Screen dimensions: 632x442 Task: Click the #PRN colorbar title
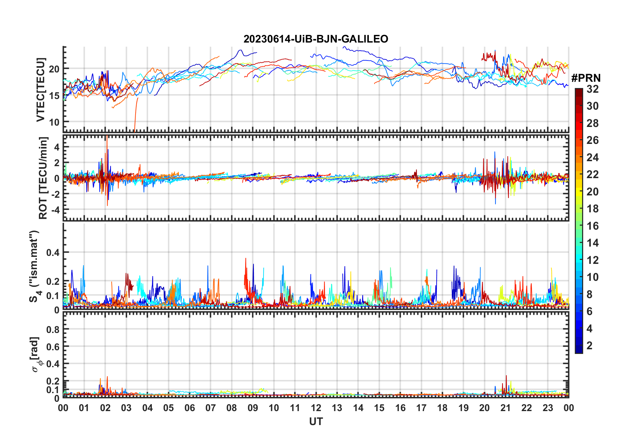[x=586, y=78]
